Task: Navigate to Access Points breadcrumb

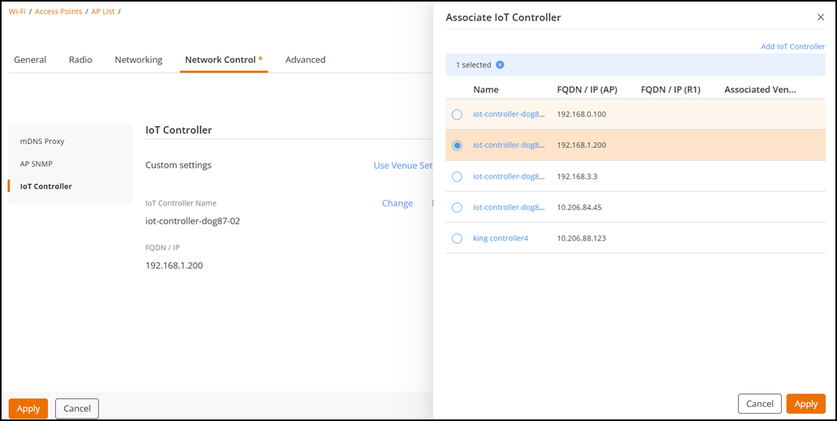Action: click(59, 11)
